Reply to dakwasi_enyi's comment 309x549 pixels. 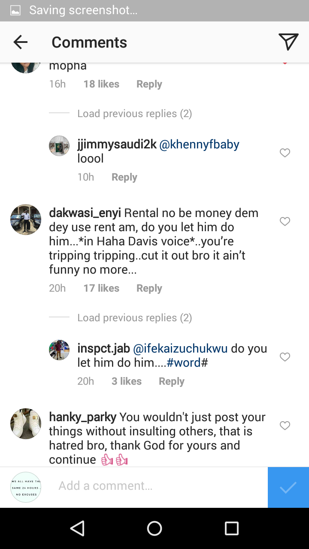click(149, 288)
